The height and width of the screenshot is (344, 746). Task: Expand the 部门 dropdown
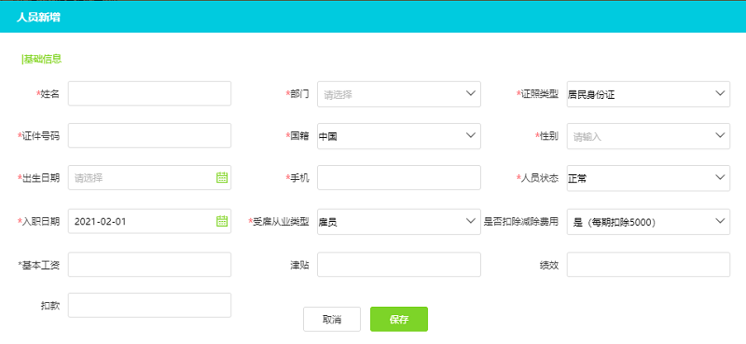[399, 94]
